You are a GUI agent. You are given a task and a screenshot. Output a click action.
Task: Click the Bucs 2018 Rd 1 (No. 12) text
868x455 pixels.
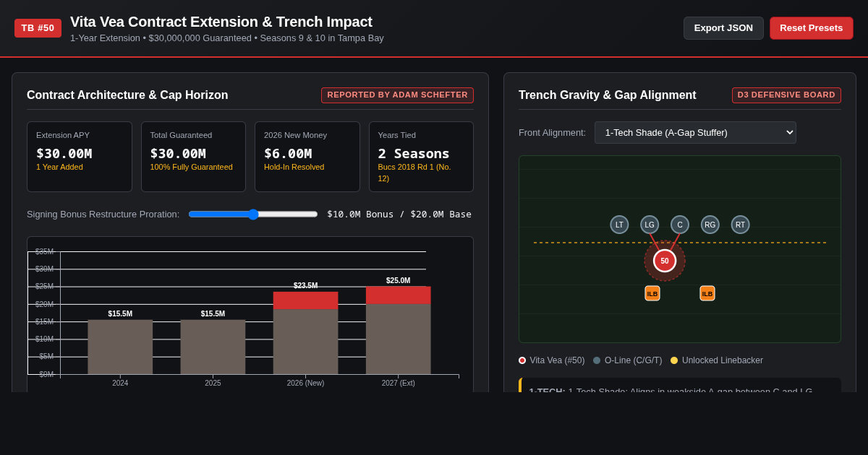414,173
